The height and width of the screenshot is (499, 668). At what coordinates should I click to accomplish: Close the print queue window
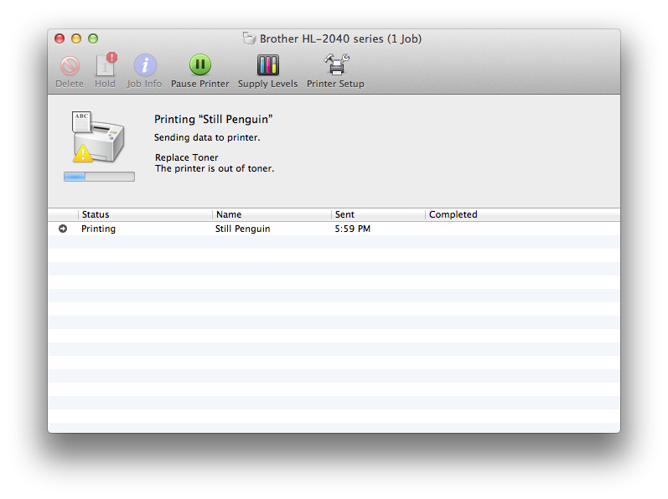tap(60, 39)
